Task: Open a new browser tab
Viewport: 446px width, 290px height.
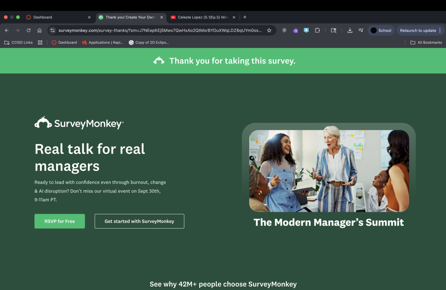Action: (245, 17)
